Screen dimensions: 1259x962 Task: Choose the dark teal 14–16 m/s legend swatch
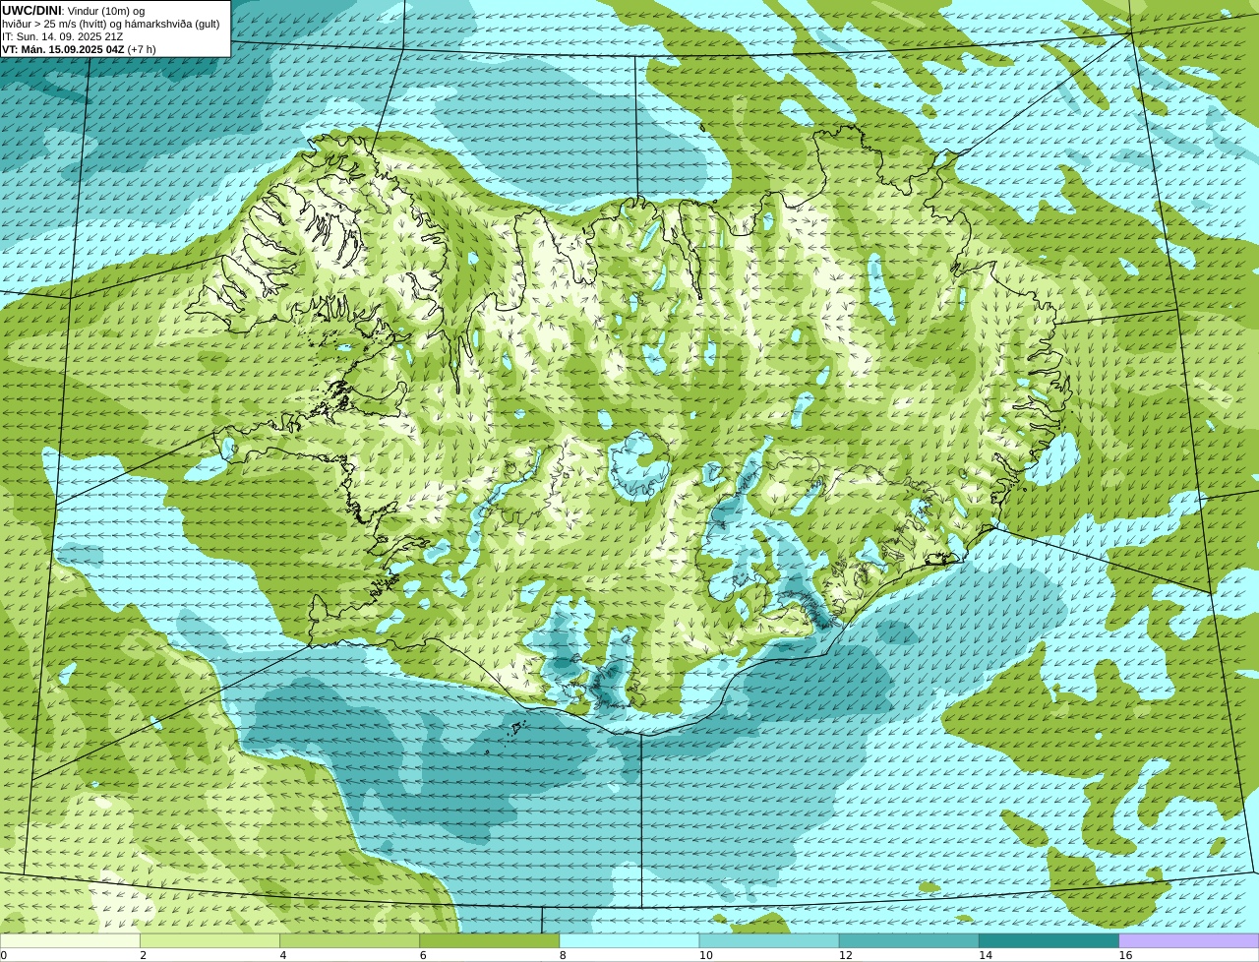point(1049,941)
